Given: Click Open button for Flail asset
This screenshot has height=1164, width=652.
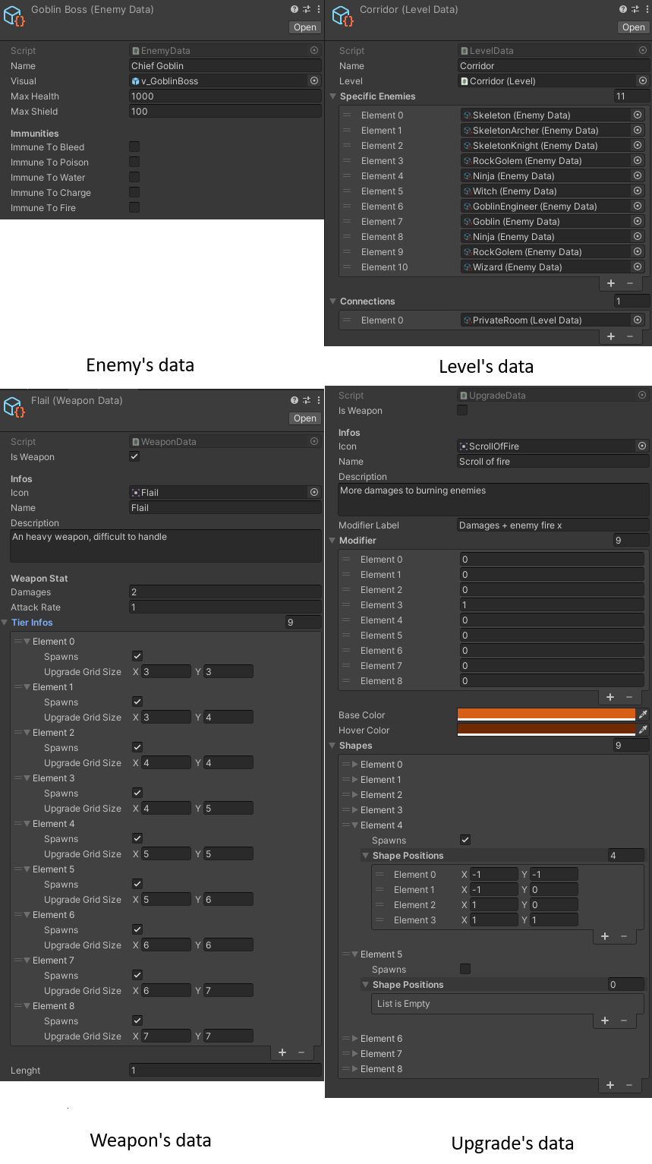Looking at the screenshot, I should [x=305, y=418].
